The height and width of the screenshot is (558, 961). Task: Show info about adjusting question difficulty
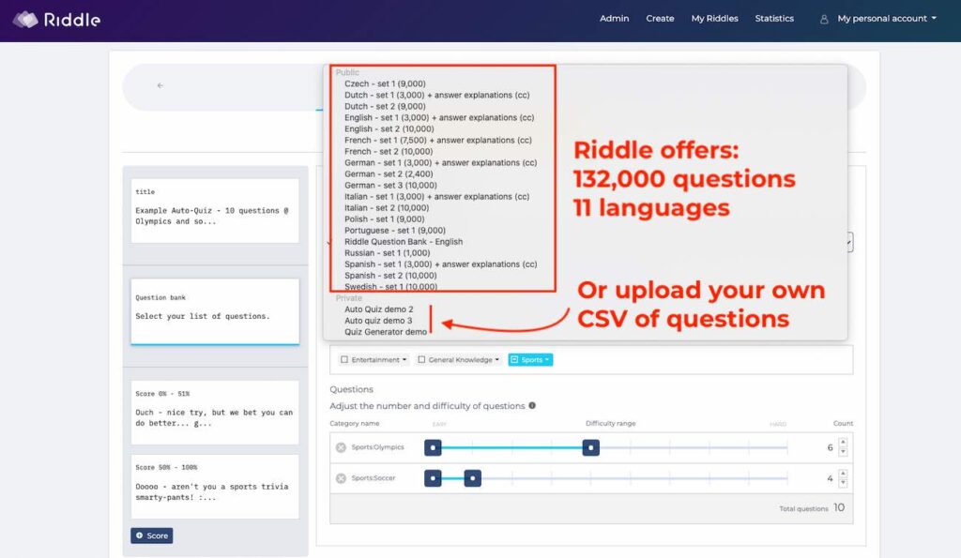click(532, 405)
